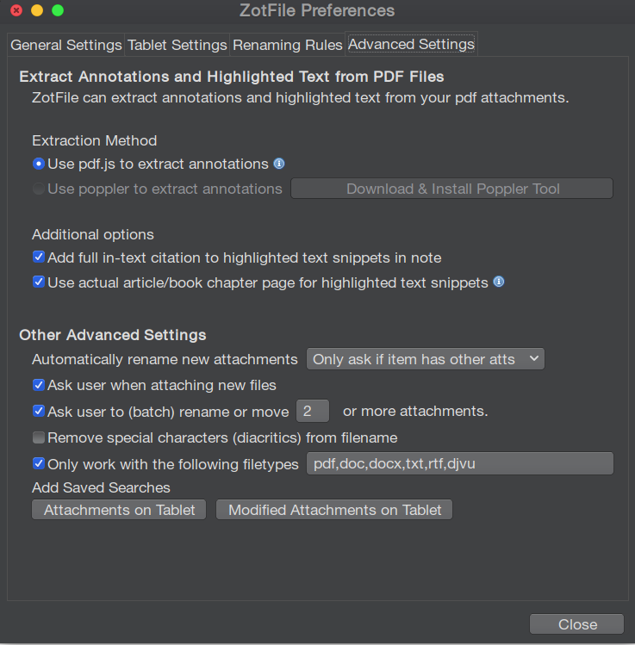Toggle Ask user to batch rename checkbox
635x645 pixels.
pos(39,411)
